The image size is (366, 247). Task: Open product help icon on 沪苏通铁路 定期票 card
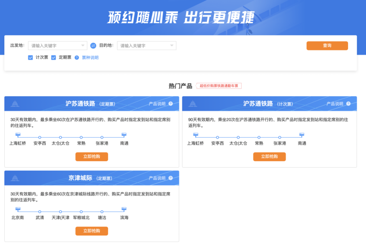click(x=171, y=104)
